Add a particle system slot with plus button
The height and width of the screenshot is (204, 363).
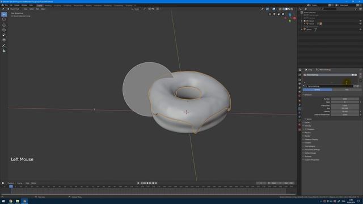361,75
